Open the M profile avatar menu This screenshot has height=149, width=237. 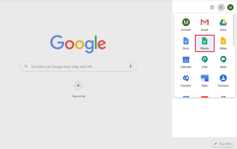pyautogui.click(x=230, y=7)
